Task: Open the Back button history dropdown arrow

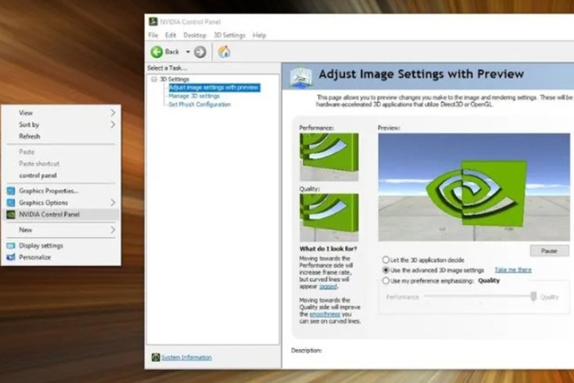Action: click(x=188, y=52)
